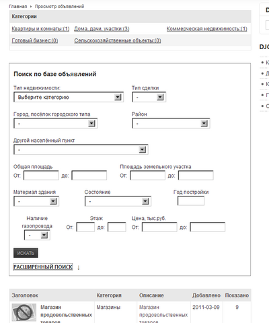The width and height of the screenshot is (269, 323).
Task: Open category 'Дома, дачи, участки (3)'
Action: (102, 29)
